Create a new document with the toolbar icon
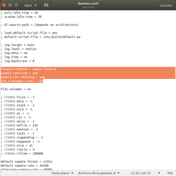This screenshot has width=176, height=176. coord(46,5)
